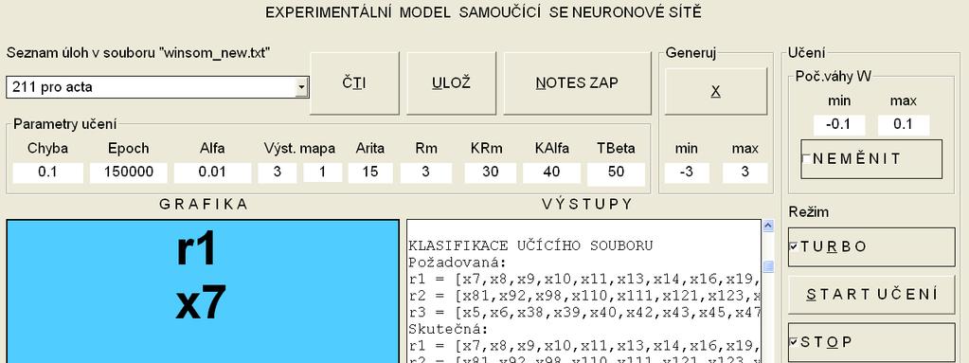969x363 pixels.
Task: Click the Generuj max field
Action: point(745,172)
